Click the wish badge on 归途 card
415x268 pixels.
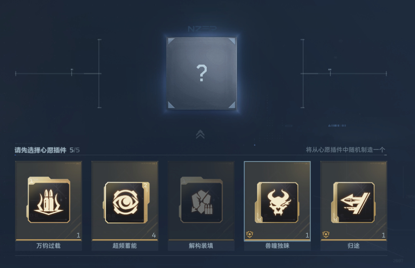pyautogui.click(x=326, y=234)
